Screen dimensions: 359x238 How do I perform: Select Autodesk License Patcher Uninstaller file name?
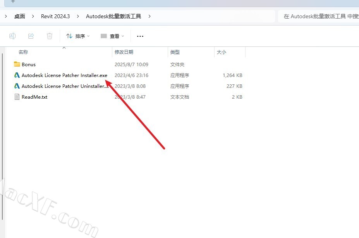[65, 86]
